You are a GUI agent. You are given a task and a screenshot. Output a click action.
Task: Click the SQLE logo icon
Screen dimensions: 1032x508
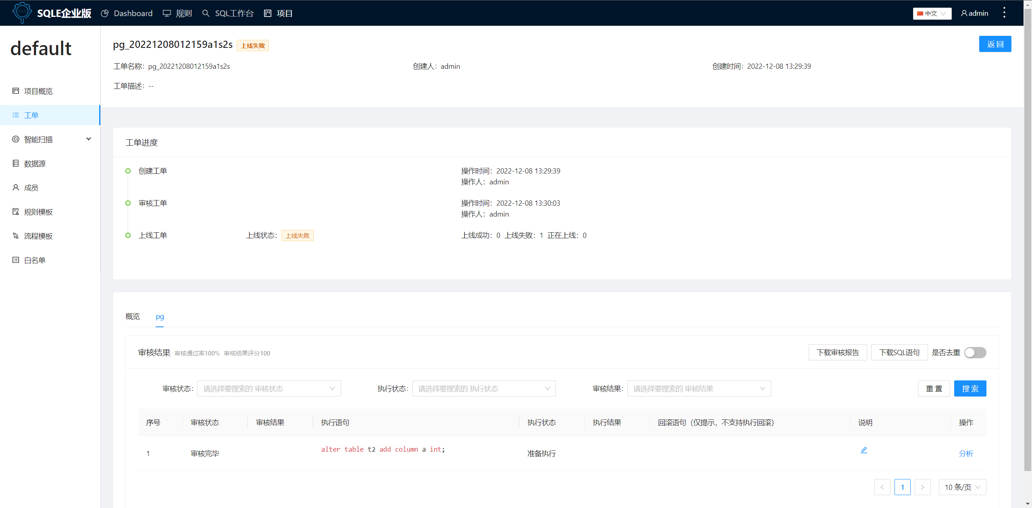pos(22,13)
